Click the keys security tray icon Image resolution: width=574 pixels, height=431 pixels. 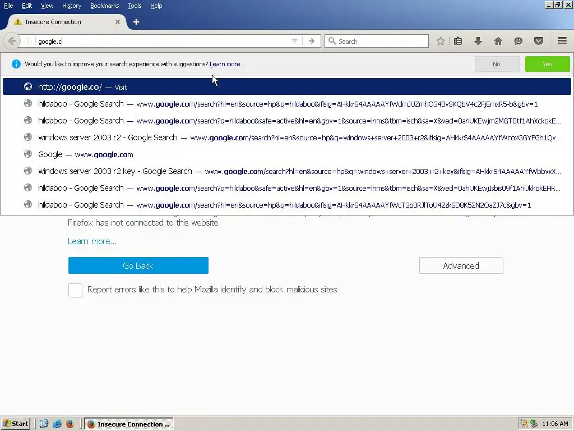pos(524,424)
